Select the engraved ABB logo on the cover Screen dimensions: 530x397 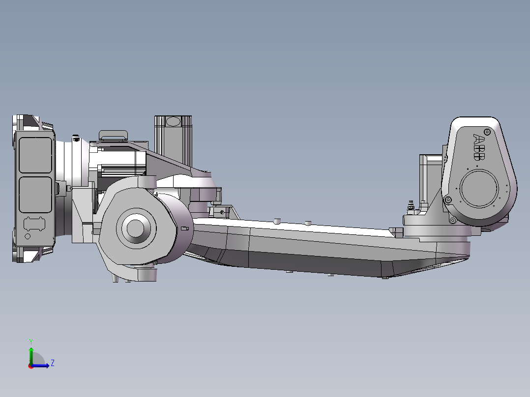[x=478, y=146]
